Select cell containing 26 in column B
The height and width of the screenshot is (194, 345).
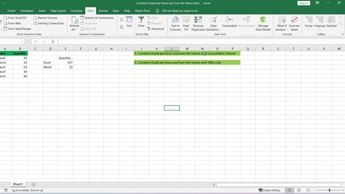[x=20, y=76]
